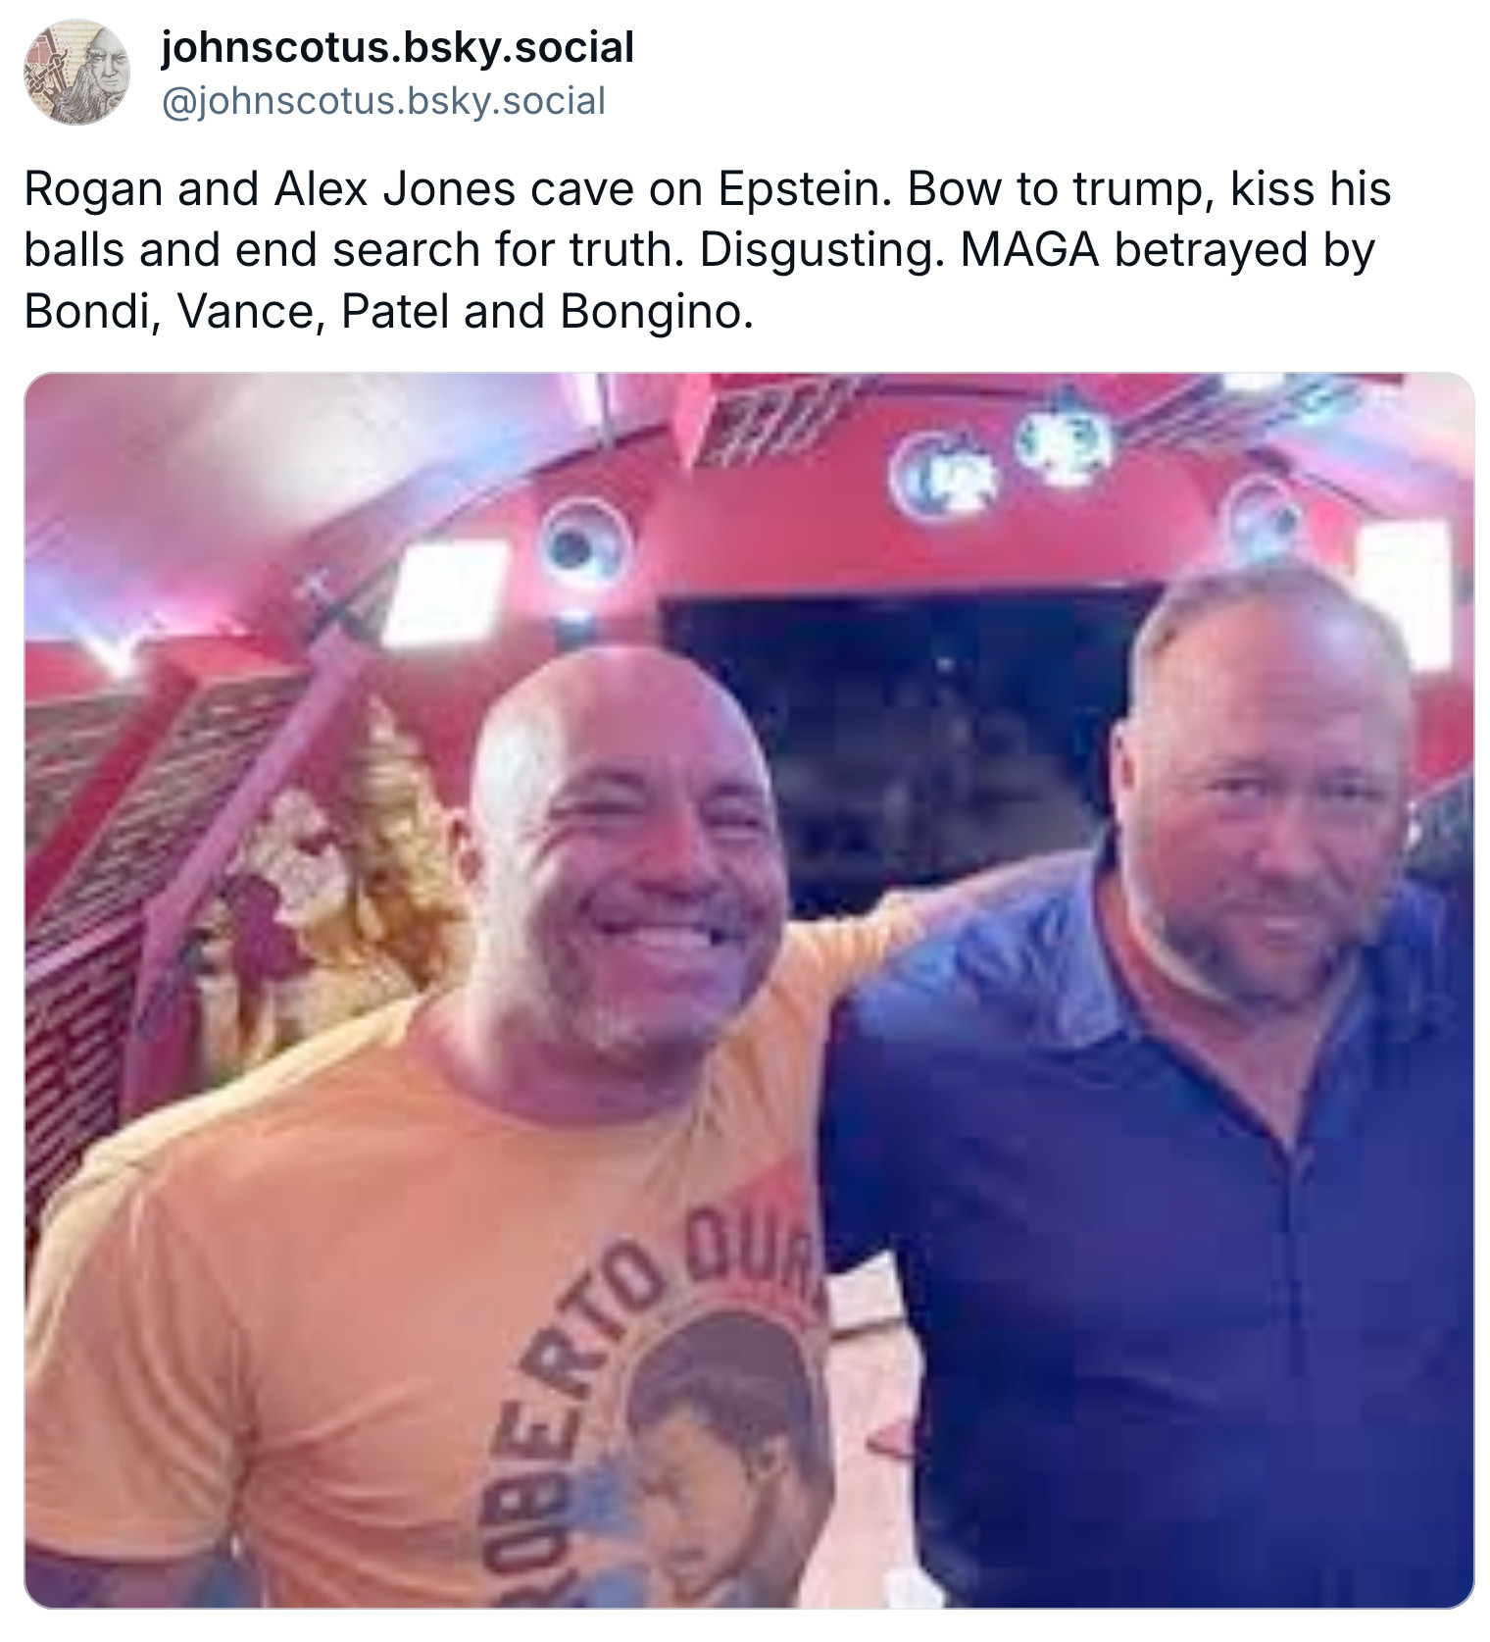Click the last line "Bondi, Vance, Patel and Bongino."
The width and height of the screenshot is (1490, 1642).
(389, 312)
